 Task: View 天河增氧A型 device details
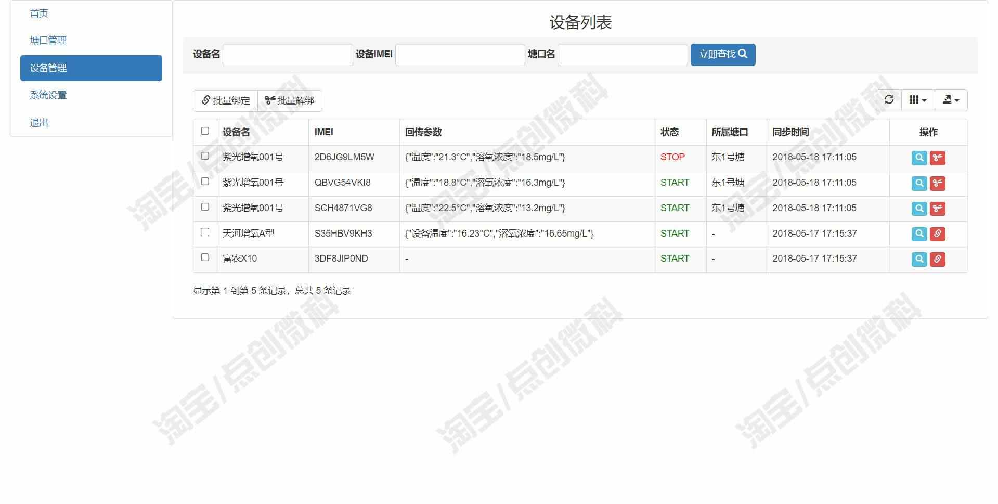(x=919, y=234)
